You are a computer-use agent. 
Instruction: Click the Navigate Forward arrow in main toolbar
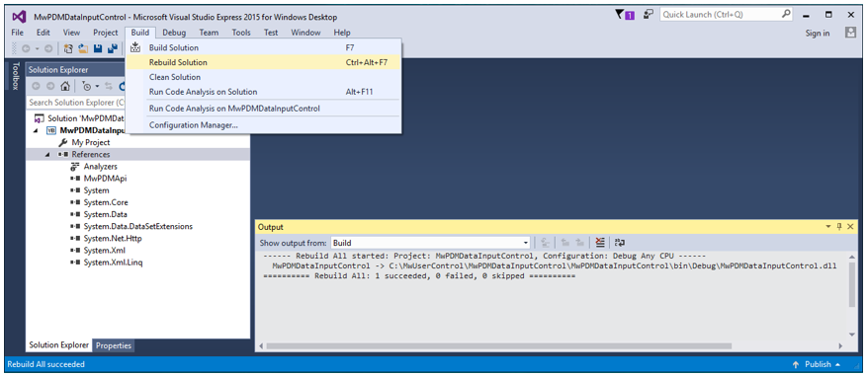48,48
